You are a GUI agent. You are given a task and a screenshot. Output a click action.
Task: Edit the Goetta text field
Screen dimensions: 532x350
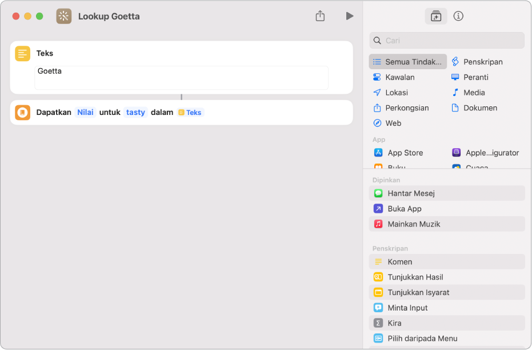[182, 78]
